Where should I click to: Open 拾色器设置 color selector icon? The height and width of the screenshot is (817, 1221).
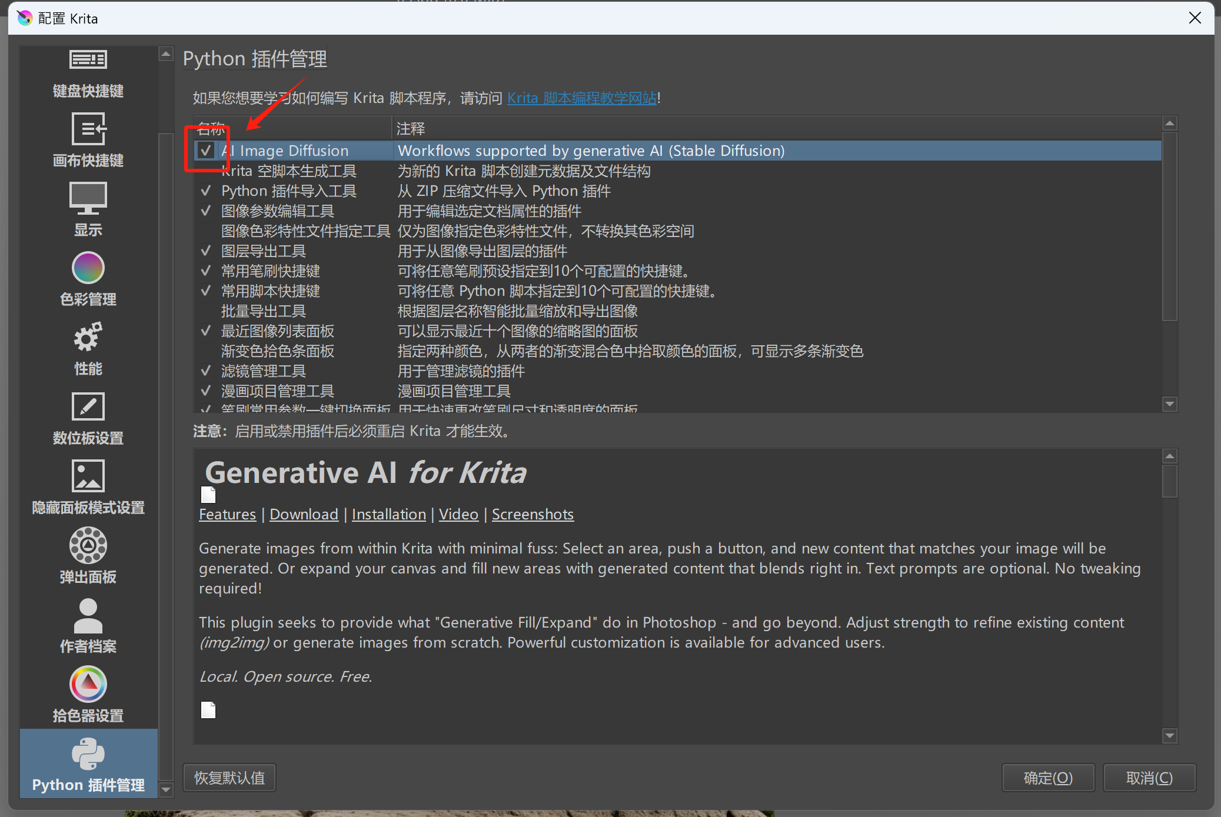[88, 684]
